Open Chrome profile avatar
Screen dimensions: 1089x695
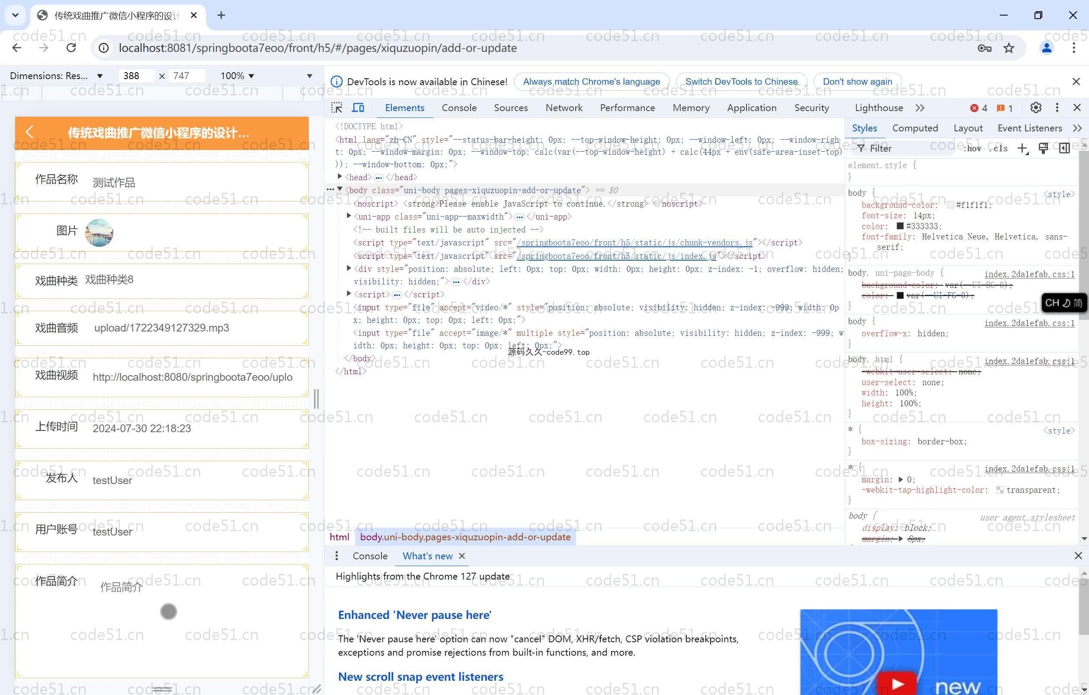[1047, 48]
